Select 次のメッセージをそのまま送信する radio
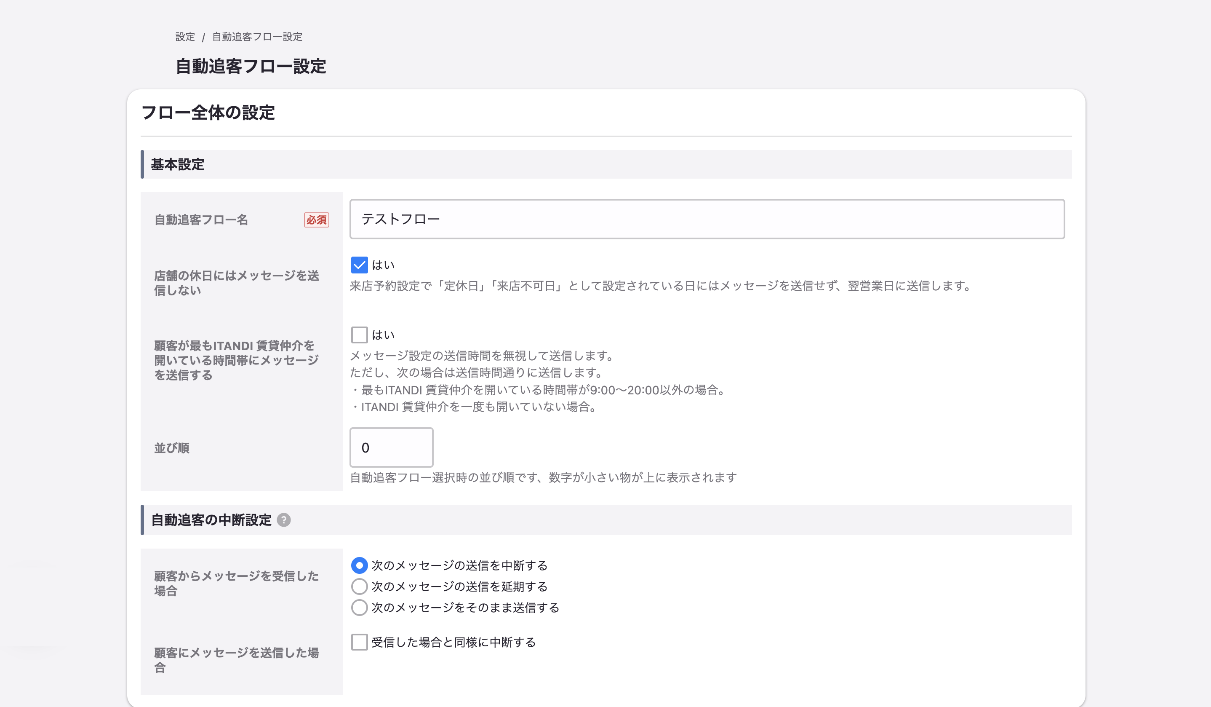 [359, 608]
